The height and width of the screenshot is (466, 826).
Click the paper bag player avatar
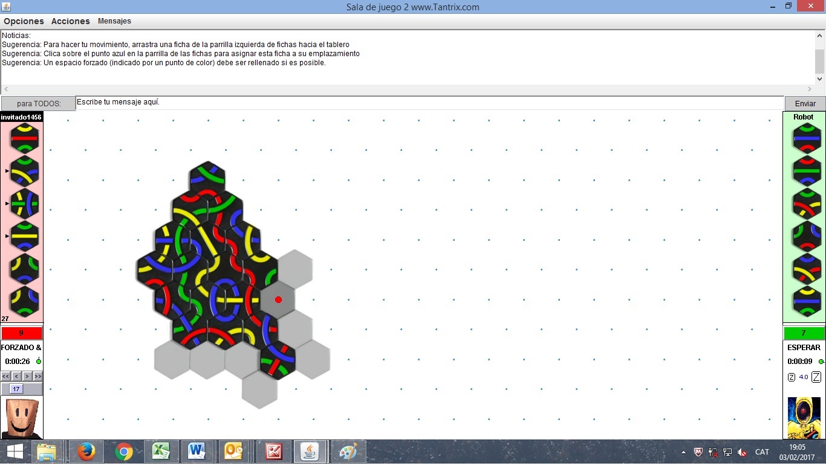pos(21,418)
